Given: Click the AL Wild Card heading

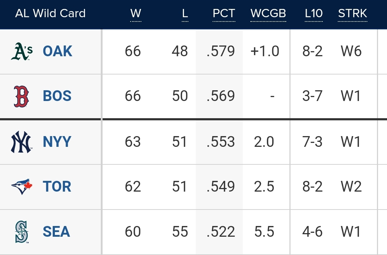Looking at the screenshot, I should (50, 14).
